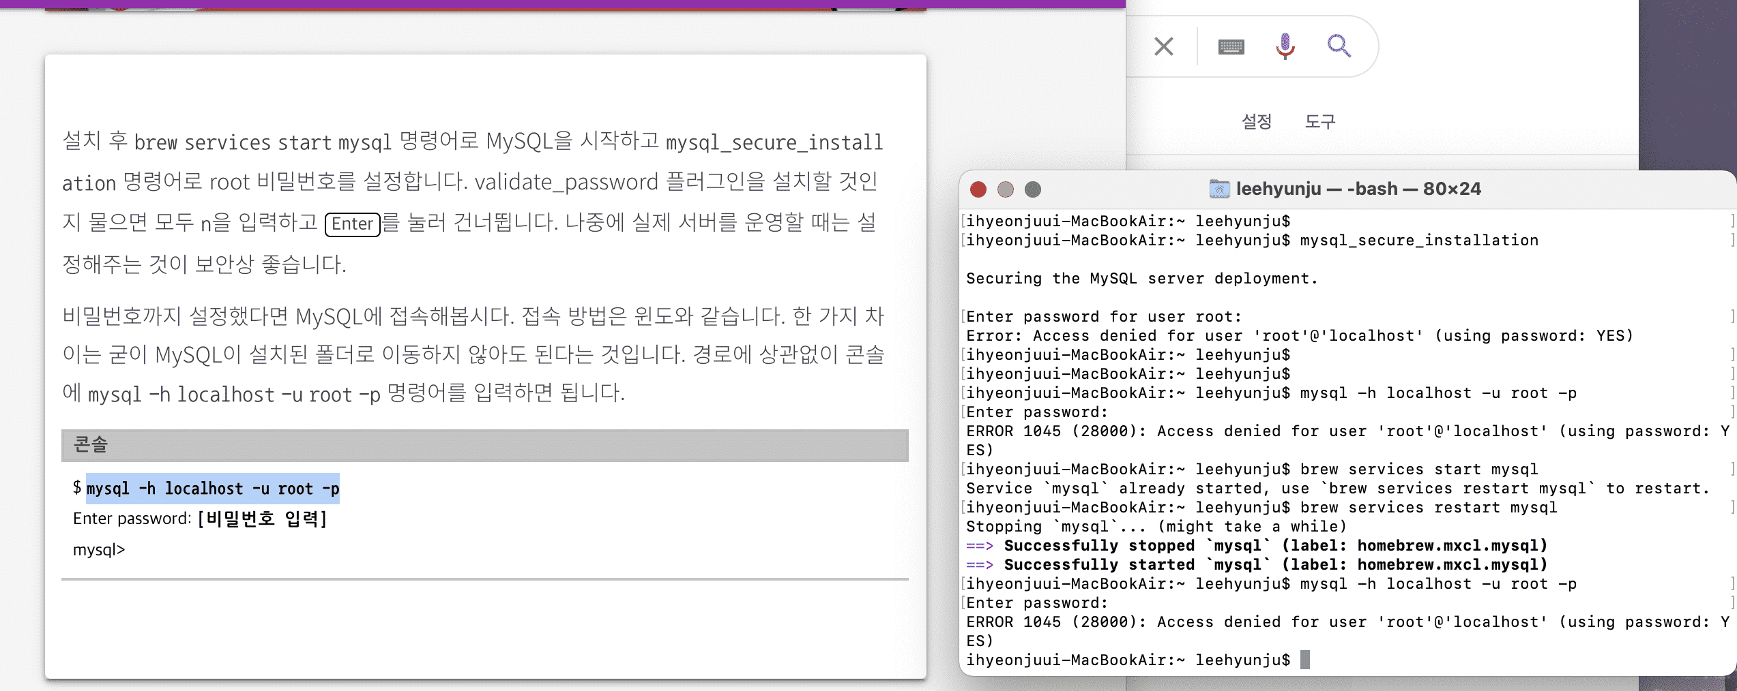Click 'Securing the MySQL server deployment.' in Terminal

tap(1141, 278)
